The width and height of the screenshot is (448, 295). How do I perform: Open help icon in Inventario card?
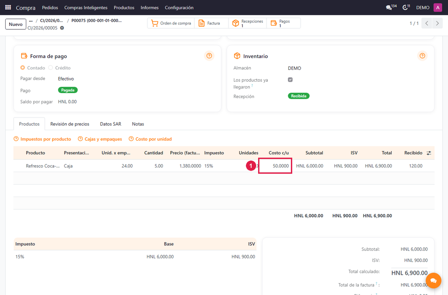pos(422,56)
